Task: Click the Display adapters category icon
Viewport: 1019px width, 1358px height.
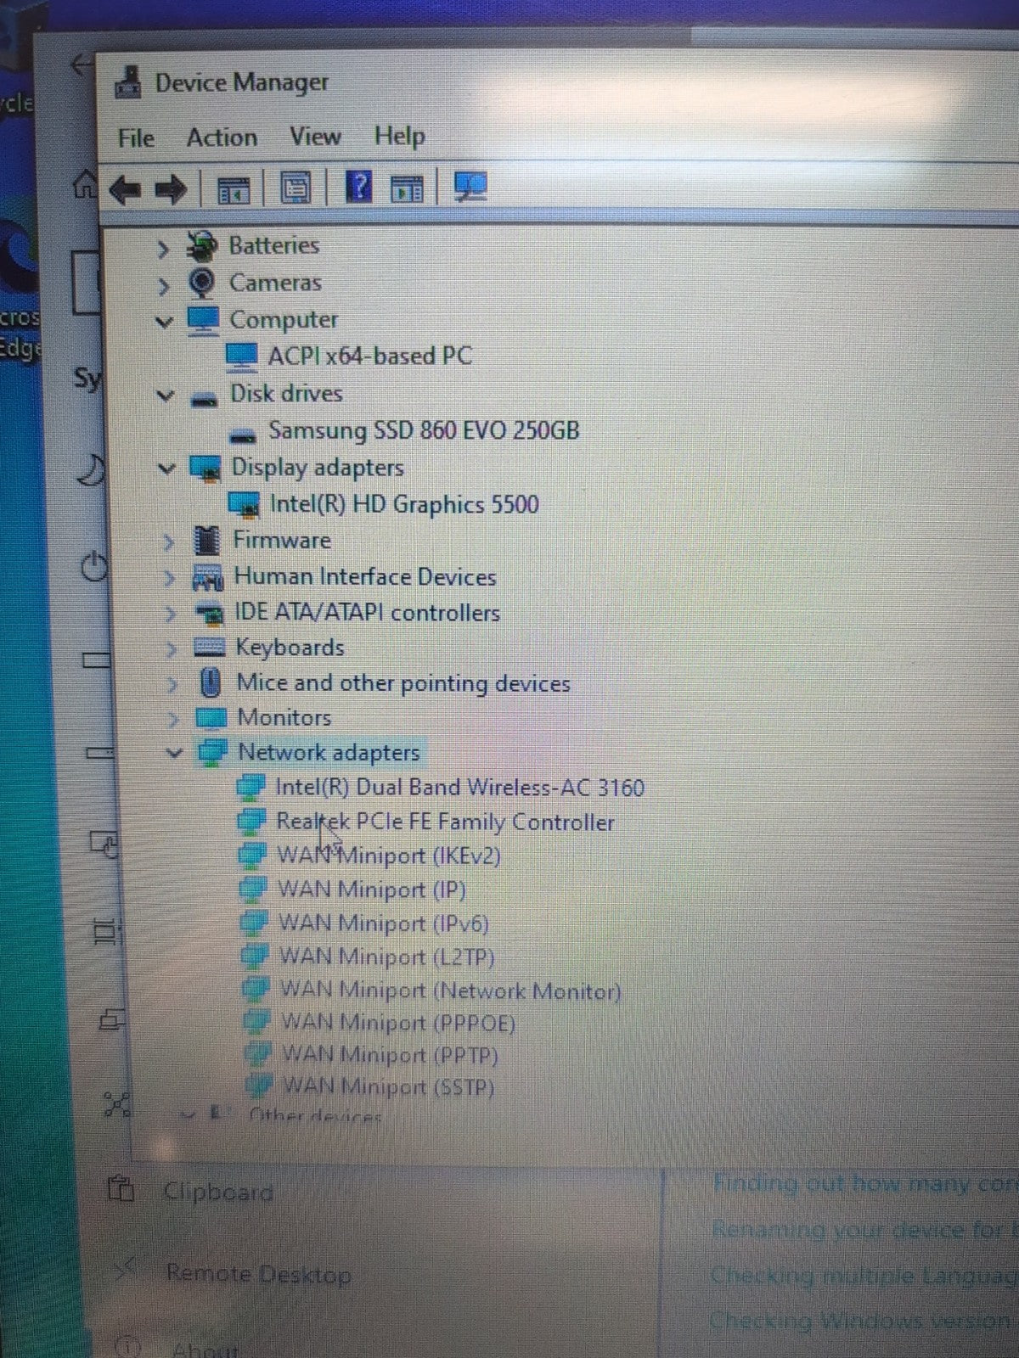Action: [x=205, y=468]
